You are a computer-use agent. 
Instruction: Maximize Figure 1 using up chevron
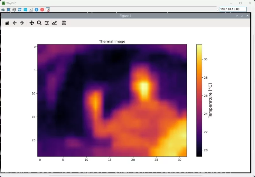tap(242, 16)
